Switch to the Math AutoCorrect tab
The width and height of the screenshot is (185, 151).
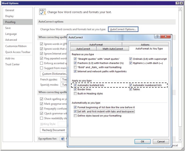[x=113, y=49]
